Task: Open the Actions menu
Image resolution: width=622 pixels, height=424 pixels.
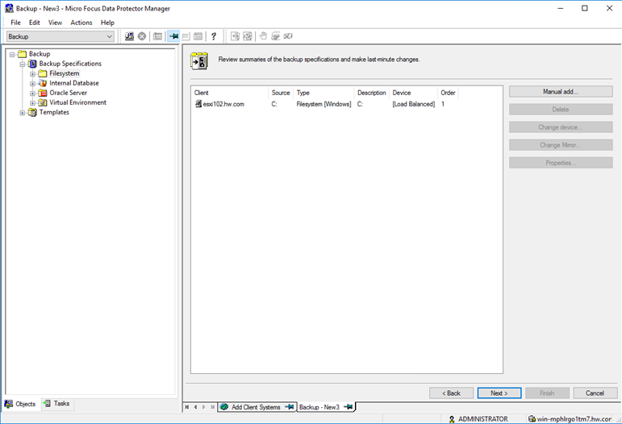Action: coord(81,23)
